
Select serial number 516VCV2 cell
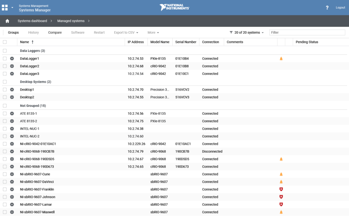pyautogui.click(x=182, y=90)
